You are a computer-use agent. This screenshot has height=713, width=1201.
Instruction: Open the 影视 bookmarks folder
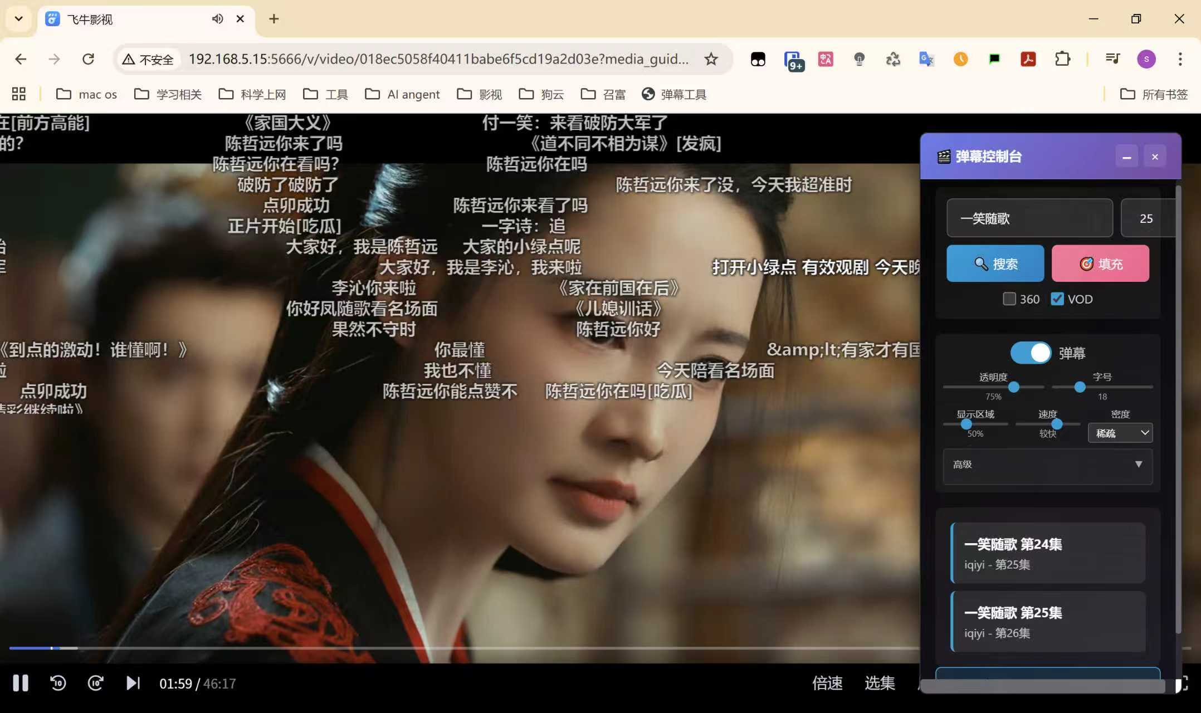[x=480, y=94]
